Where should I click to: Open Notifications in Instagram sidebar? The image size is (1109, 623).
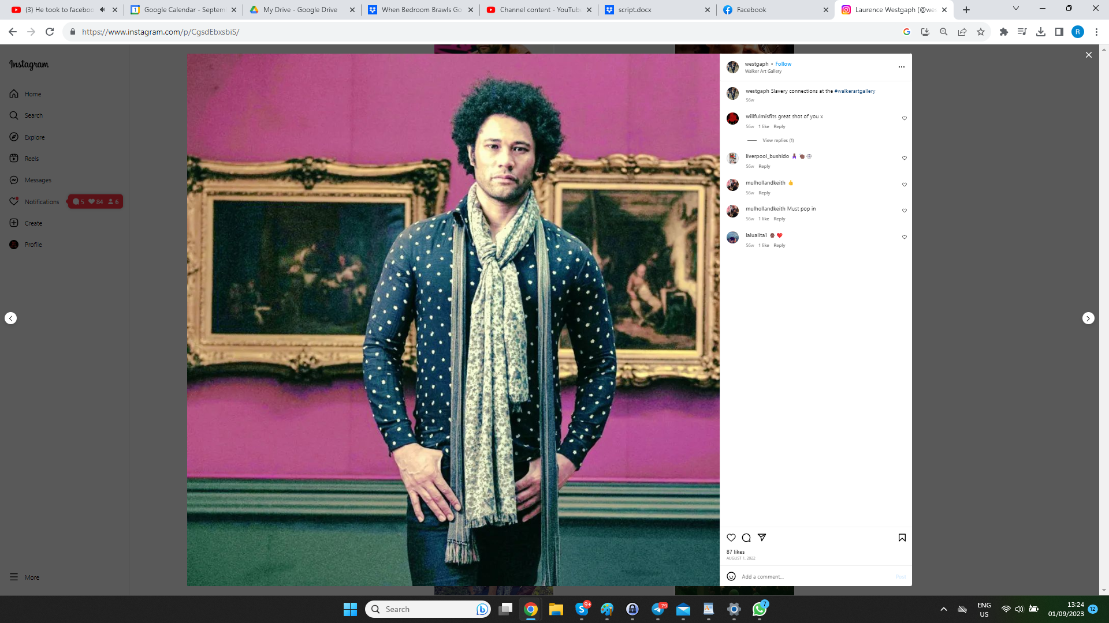tap(35, 202)
